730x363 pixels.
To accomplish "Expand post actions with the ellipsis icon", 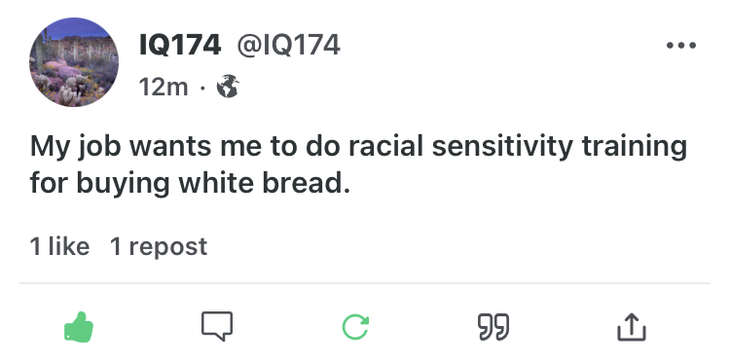I will [681, 45].
